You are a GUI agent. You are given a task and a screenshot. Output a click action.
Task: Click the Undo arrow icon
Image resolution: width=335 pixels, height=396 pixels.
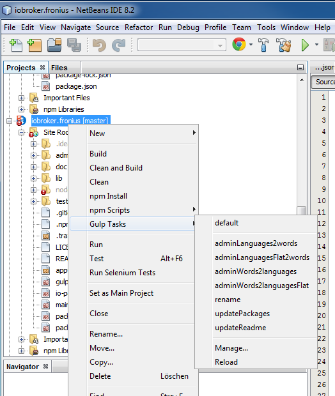99,45
